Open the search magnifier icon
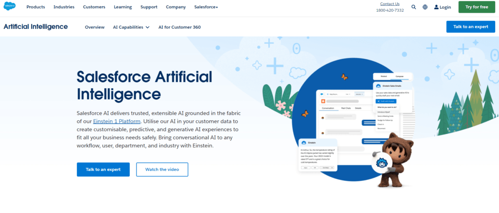499x213 pixels. click(414, 7)
